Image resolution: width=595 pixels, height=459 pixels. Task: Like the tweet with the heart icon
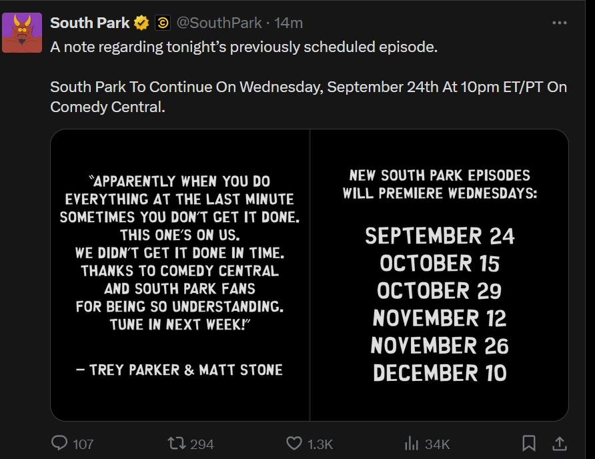pyautogui.click(x=293, y=443)
